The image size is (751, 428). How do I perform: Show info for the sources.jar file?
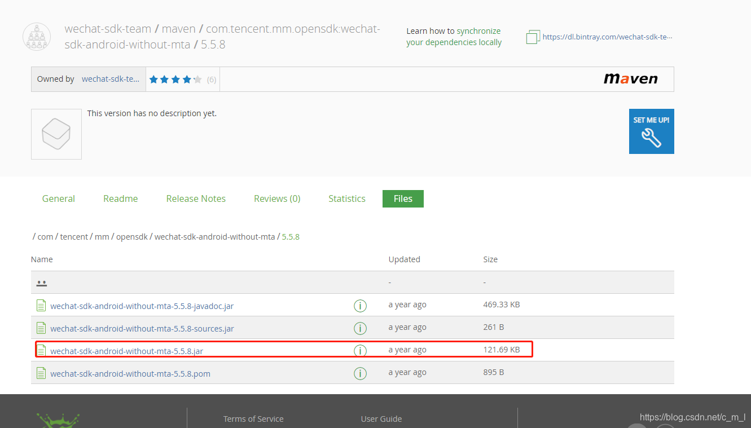[360, 328]
